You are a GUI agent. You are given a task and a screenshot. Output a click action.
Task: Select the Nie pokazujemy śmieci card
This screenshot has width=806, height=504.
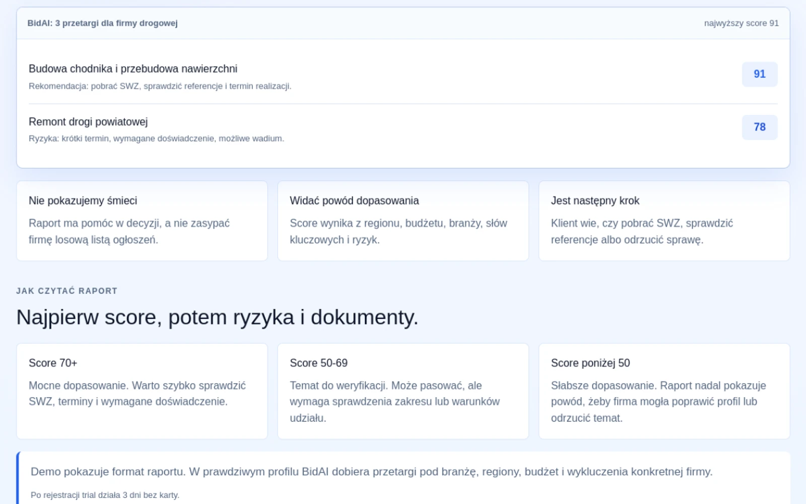pos(142,221)
